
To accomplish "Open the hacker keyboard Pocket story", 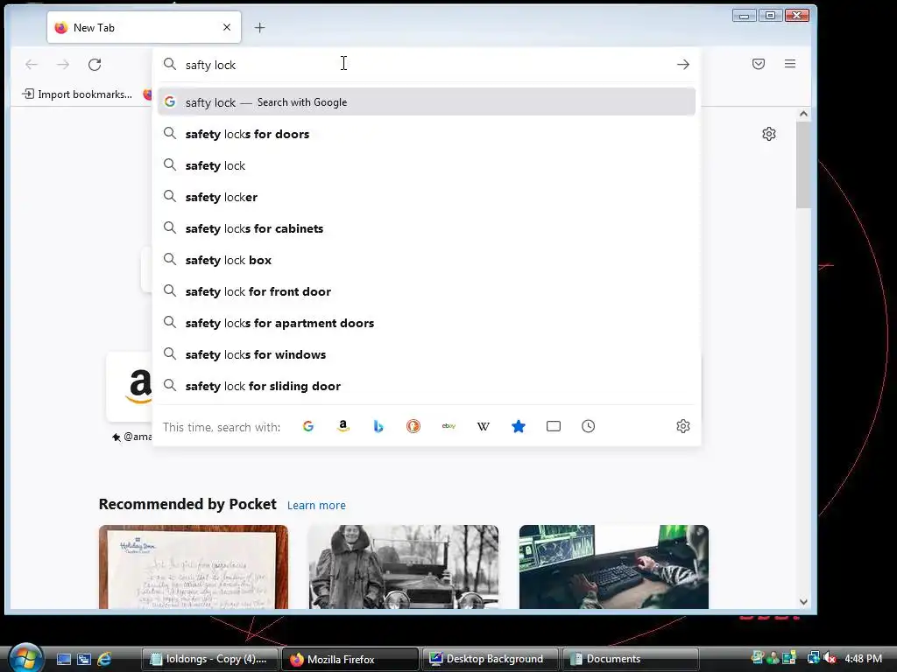I will coord(614,567).
